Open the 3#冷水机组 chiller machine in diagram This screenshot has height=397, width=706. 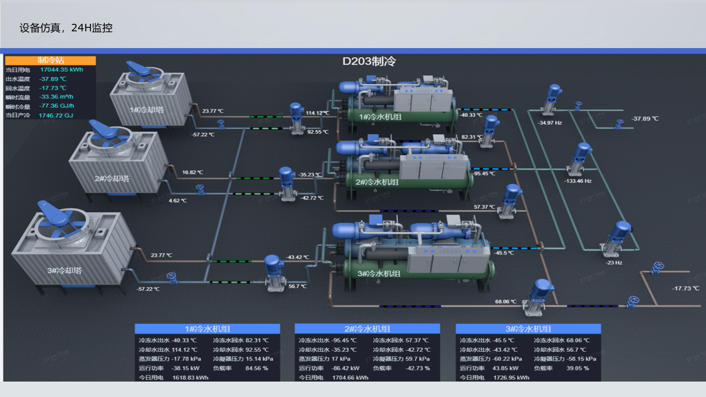(x=410, y=254)
